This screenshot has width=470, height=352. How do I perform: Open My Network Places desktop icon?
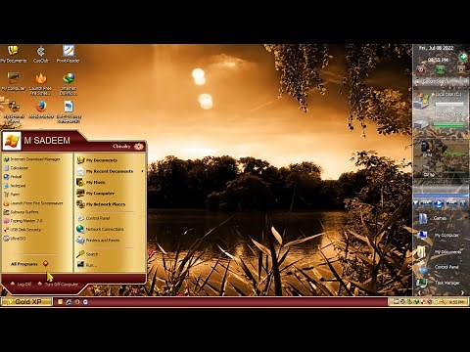[14, 111]
